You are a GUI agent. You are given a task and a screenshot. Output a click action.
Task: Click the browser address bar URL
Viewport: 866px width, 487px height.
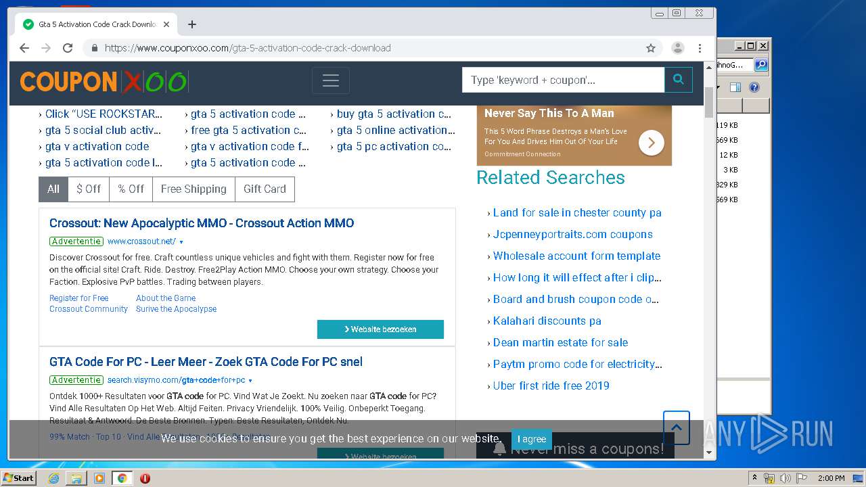248,48
